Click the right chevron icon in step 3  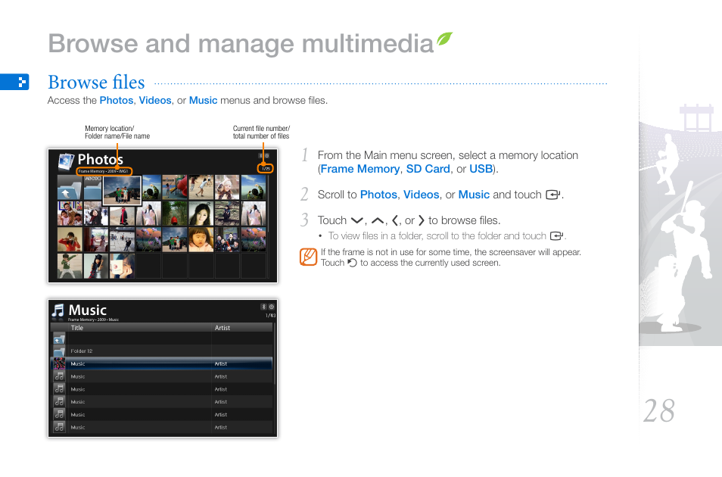(x=421, y=221)
